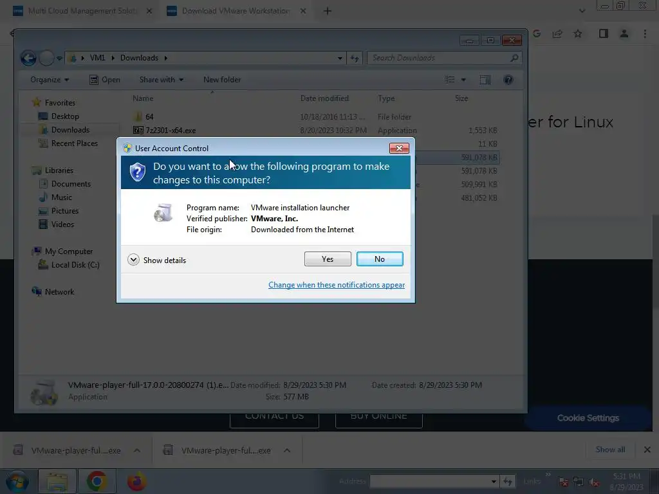Open a new Chrome tab
This screenshot has height=494, width=659.
(x=328, y=12)
